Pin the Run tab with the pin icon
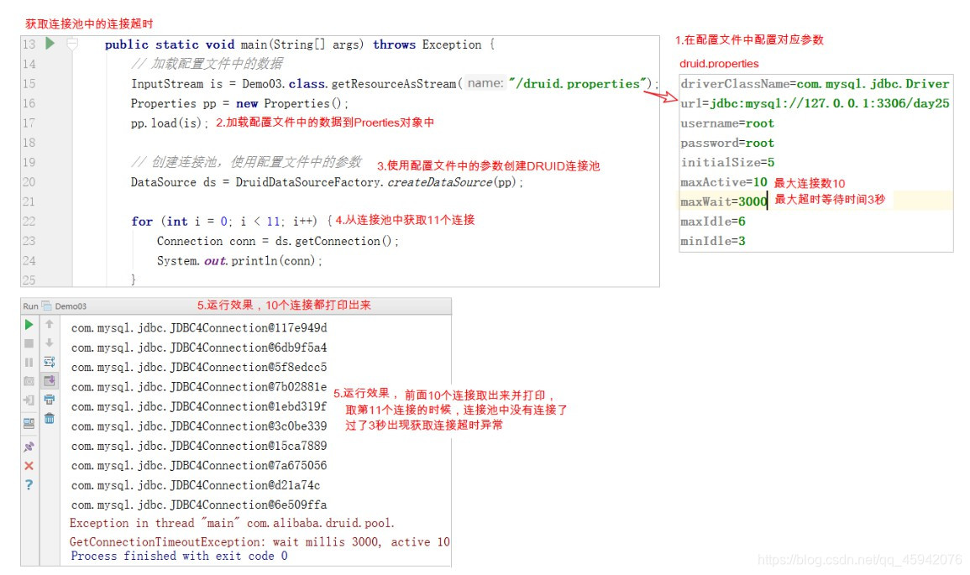Viewport: 970px width, 575px height. (x=29, y=447)
